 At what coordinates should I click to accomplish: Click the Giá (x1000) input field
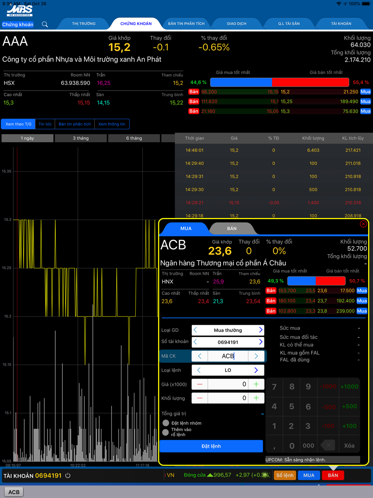pos(228,384)
